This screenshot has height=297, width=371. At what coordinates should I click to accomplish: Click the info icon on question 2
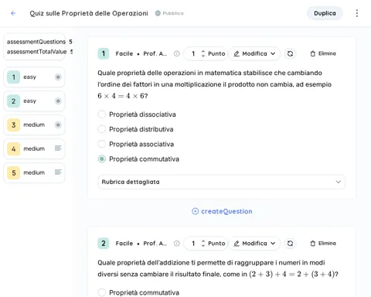177,244
